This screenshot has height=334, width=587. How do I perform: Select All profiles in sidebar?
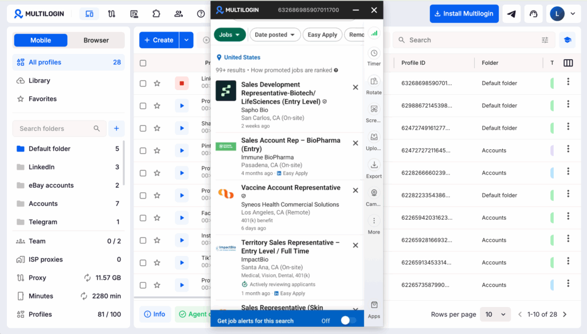coord(69,62)
